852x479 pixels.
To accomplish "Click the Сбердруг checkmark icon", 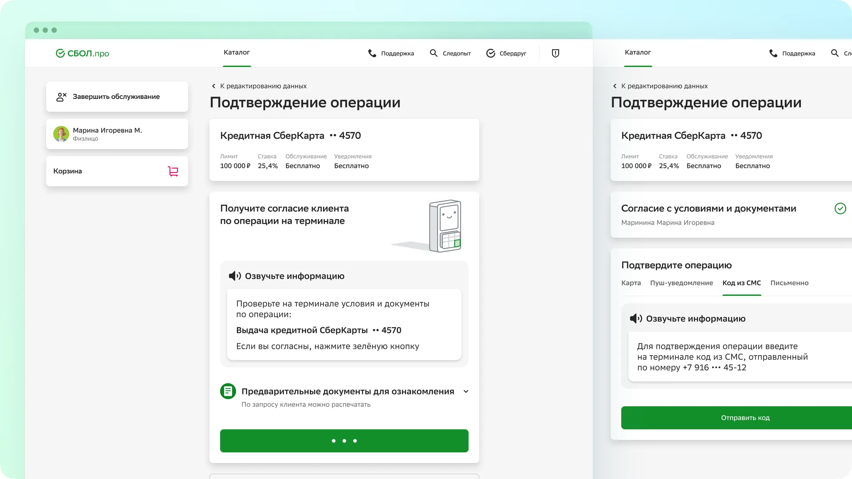I will click(x=491, y=53).
